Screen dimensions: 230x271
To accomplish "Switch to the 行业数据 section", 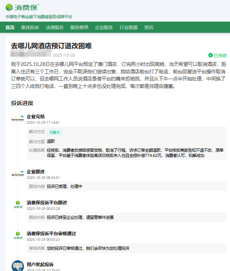I will pos(128,28).
